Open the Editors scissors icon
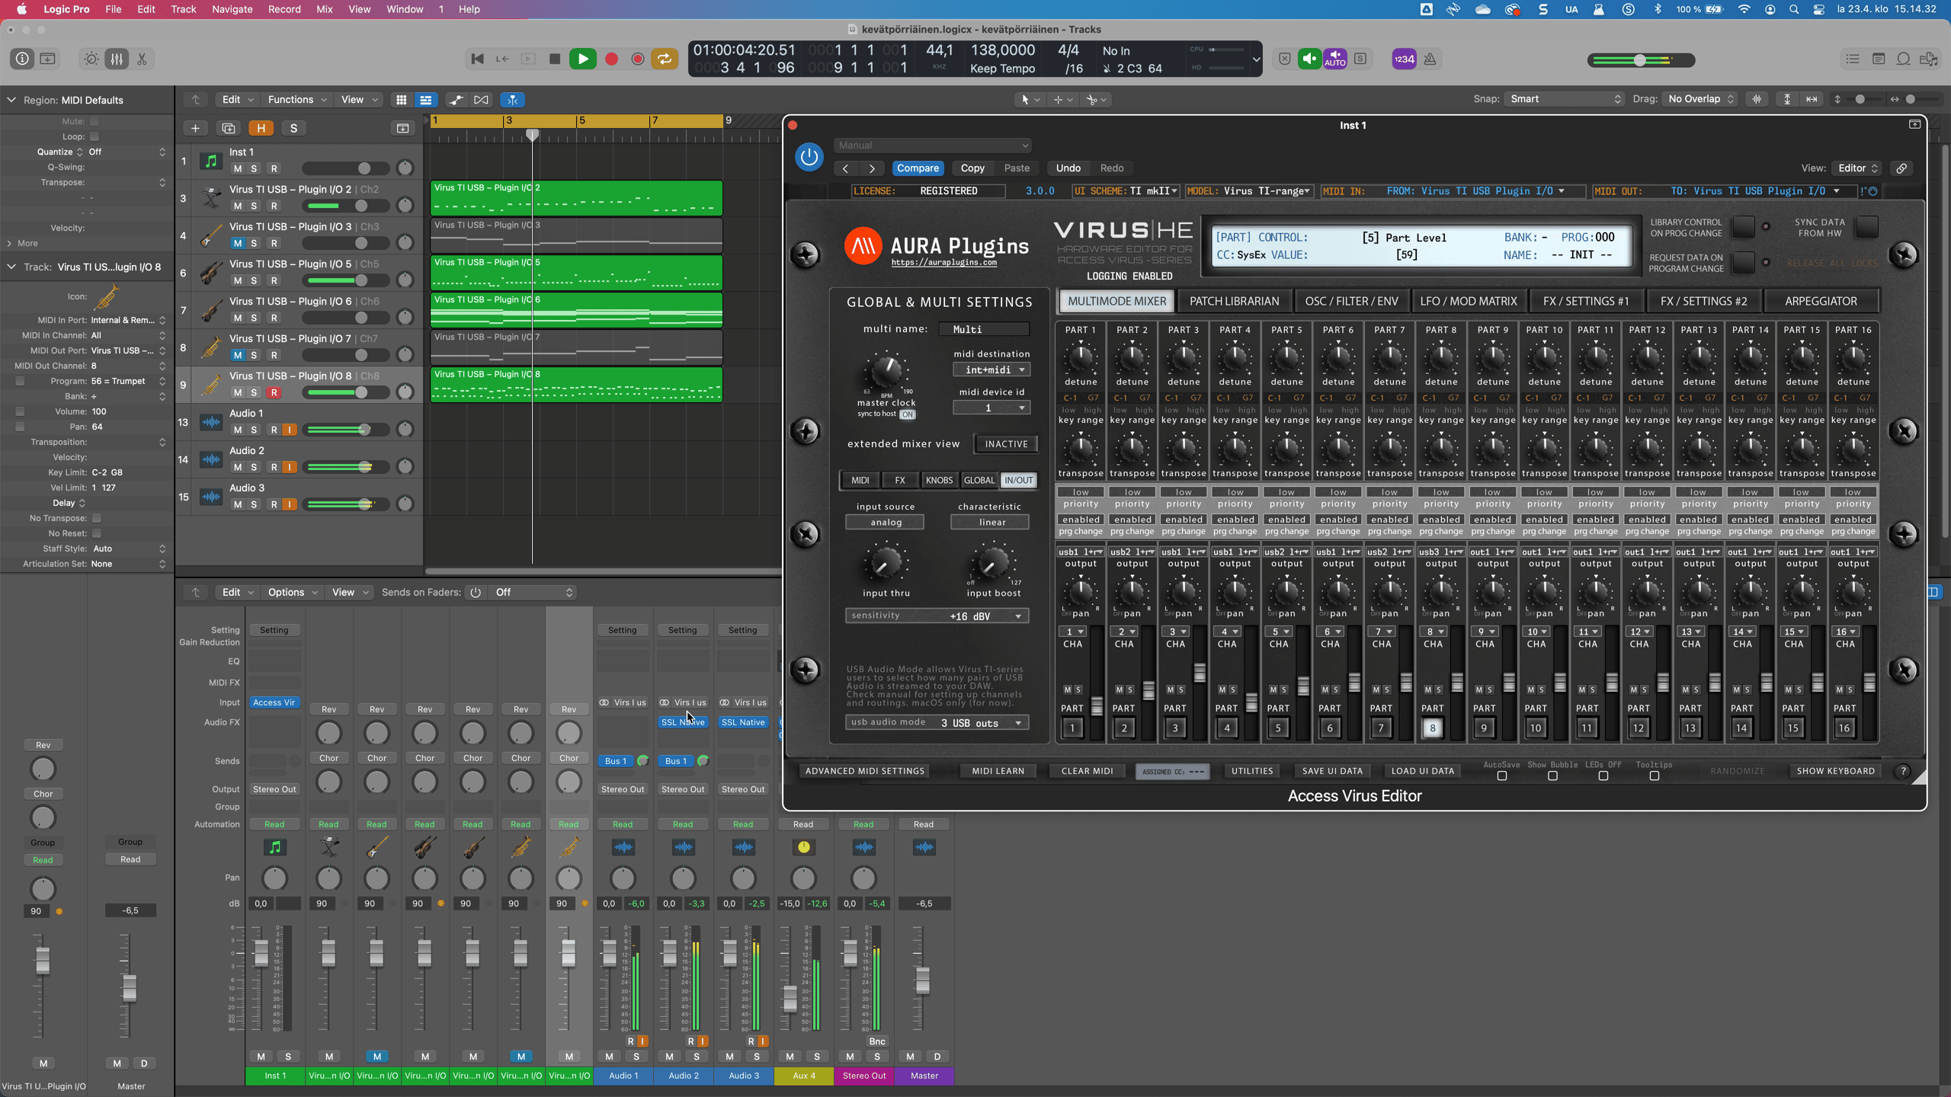1951x1097 pixels. pos(142,59)
